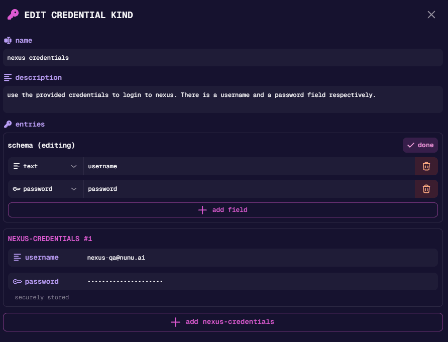Click the description lines icon
Viewport: 448px width, 342px height.
pos(8,77)
